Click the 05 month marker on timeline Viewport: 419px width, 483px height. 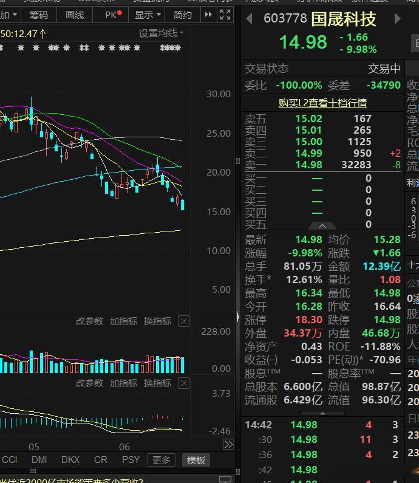pyautogui.click(x=34, y=447)
